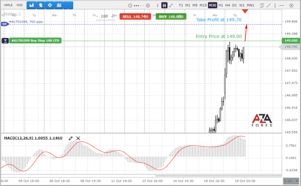Image resolution: width=301 pixels, height=186 pixels.
Task: Click the SELL 148.740 button
Action: [135, 17]
